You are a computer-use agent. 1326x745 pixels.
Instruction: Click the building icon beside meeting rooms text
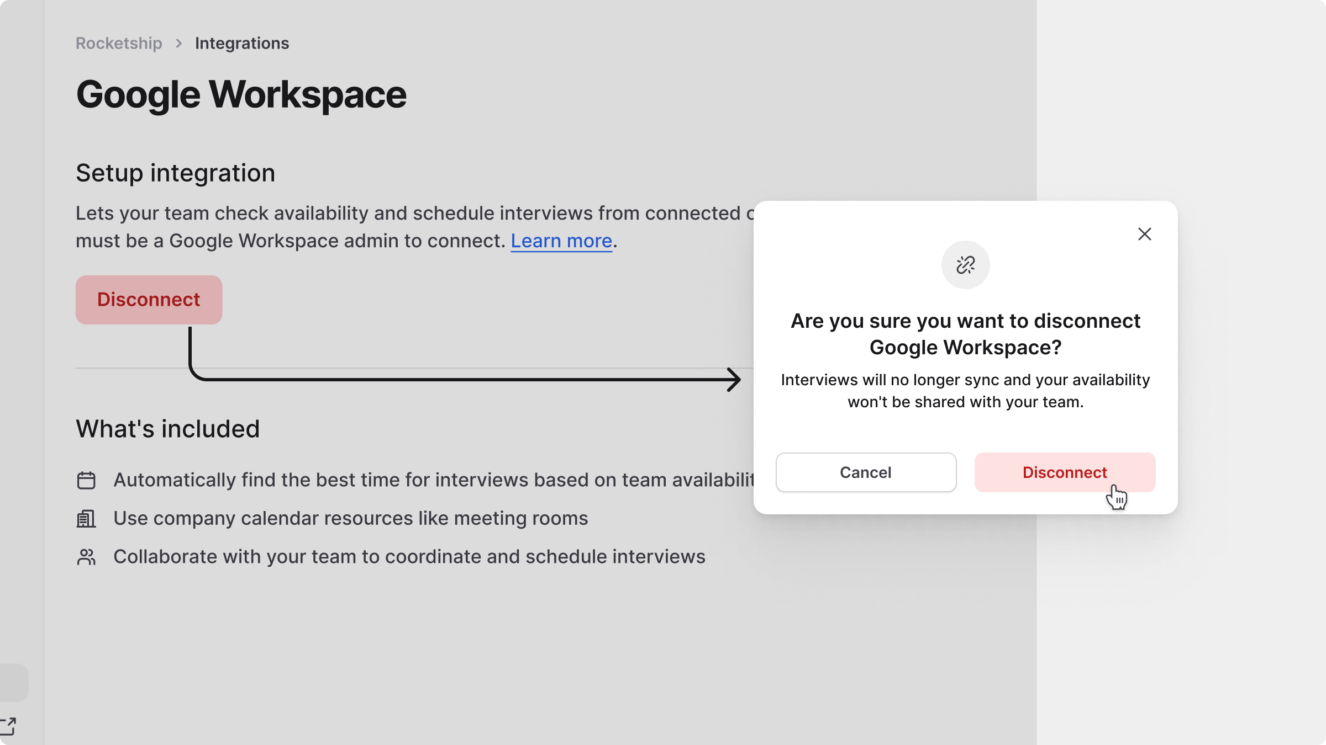click(x=86, y=519)
